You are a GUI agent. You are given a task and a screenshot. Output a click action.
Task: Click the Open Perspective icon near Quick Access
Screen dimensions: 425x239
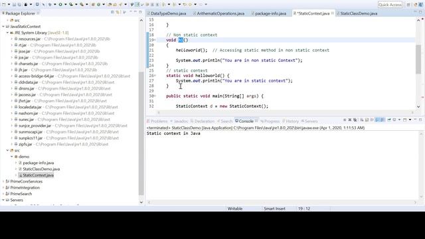408,5
